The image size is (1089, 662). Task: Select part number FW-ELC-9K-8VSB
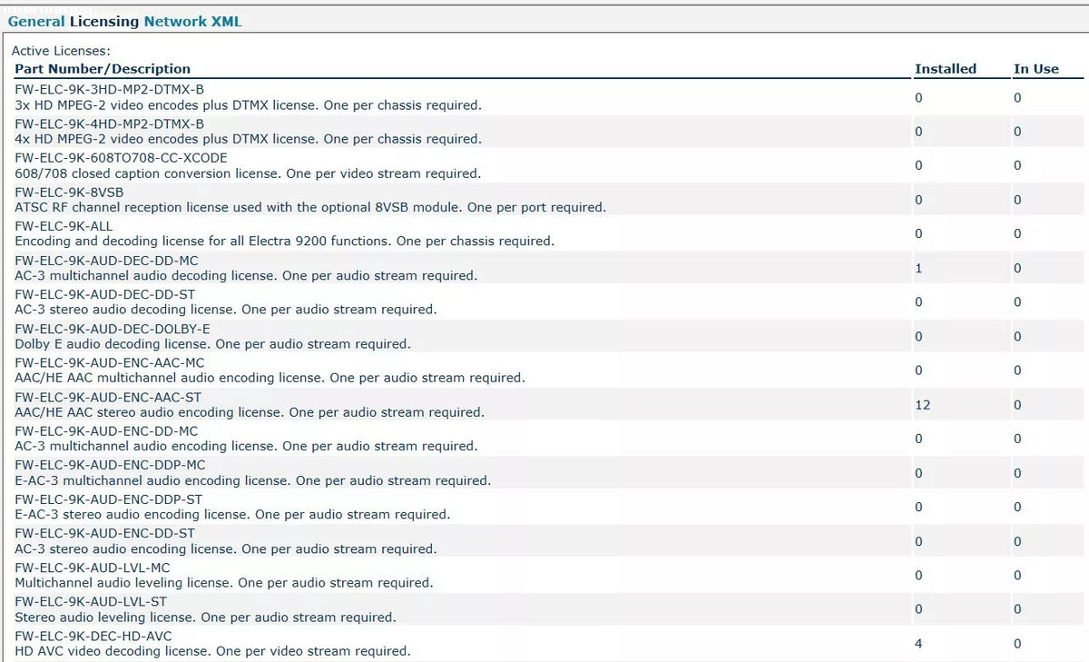[69, 192]
